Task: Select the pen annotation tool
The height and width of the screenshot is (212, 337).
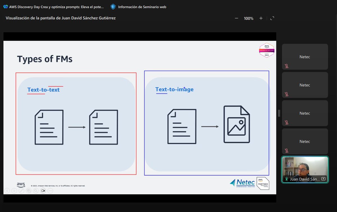Action: [21, 191]
